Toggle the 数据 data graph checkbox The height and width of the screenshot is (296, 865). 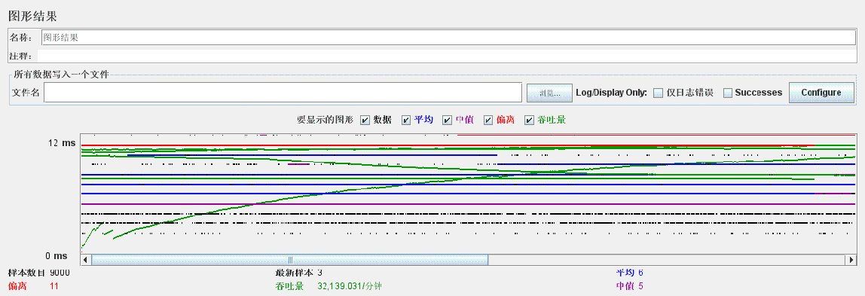point(365,121)
